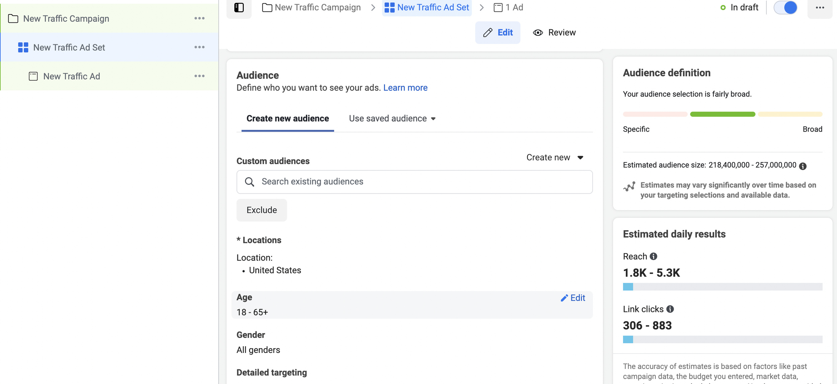Screen dimensions: 837x384
Task: Click the ad set grid icon in breadcrumb
Action: coord(389,7)
